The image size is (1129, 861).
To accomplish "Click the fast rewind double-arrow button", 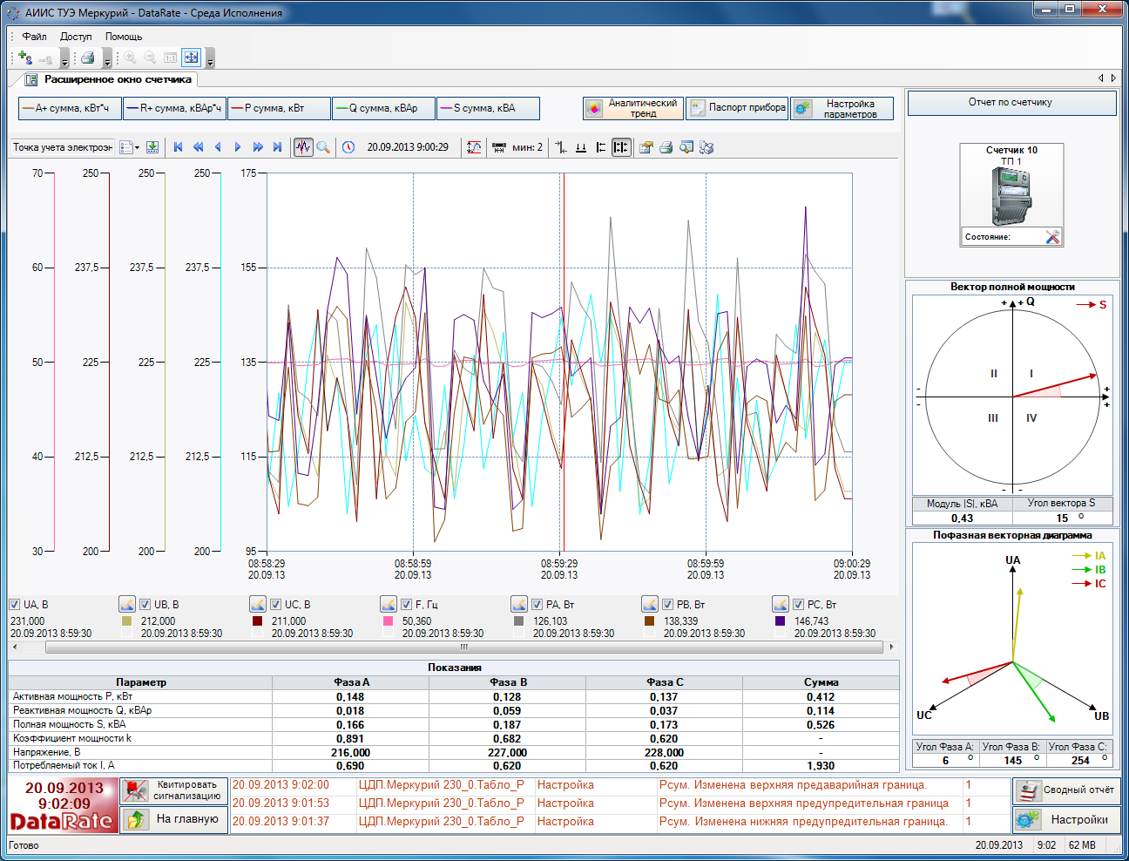I will 198,147.
